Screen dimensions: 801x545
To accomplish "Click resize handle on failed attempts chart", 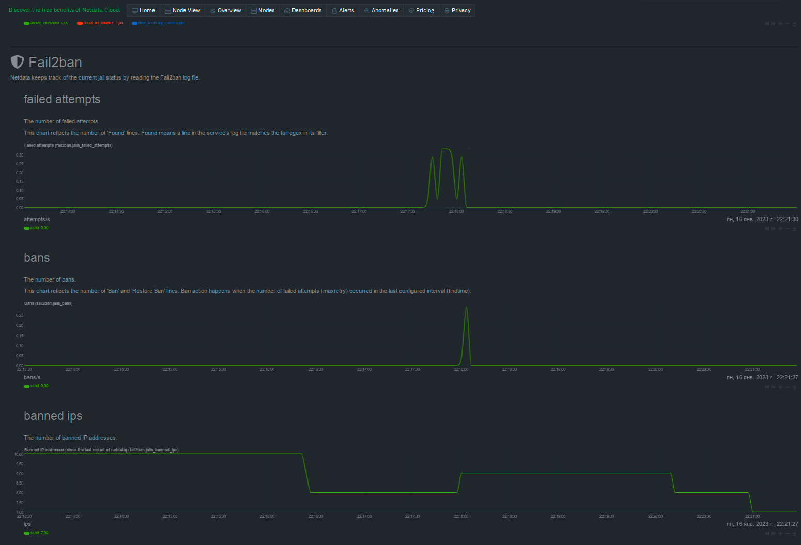I will pos(795,229).
